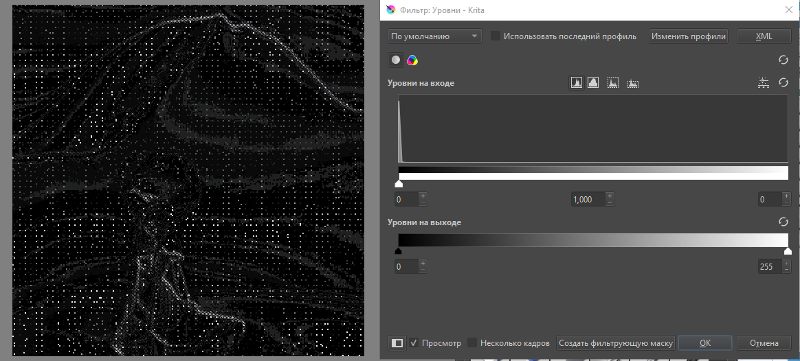Click the output levels gradient bar
The image size is (800, 361).
click(593, 240)
